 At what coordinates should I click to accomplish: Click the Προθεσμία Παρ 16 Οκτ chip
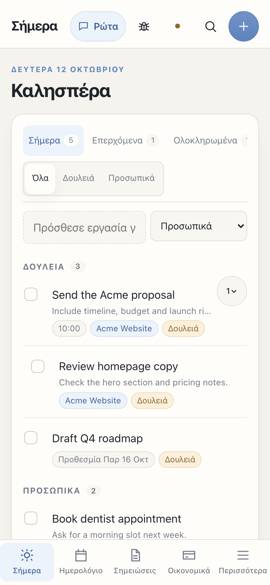(x=103, y=460)
